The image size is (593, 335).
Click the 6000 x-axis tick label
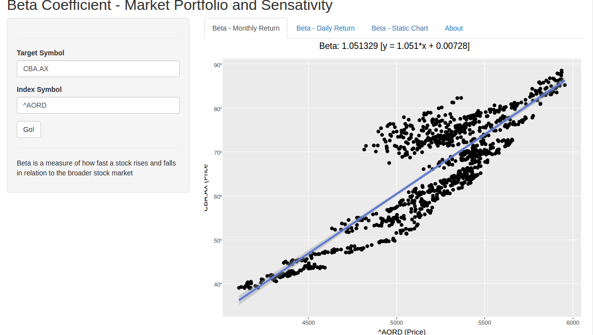pyautogui.click(x=572, y=322)
